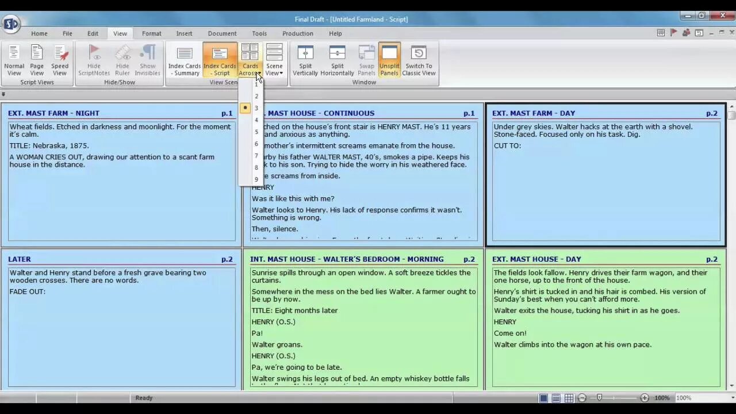Viewport: 736px width, 414px height.
Task: Click the vertical scrollbar up arrow
Action: [731, 107]
